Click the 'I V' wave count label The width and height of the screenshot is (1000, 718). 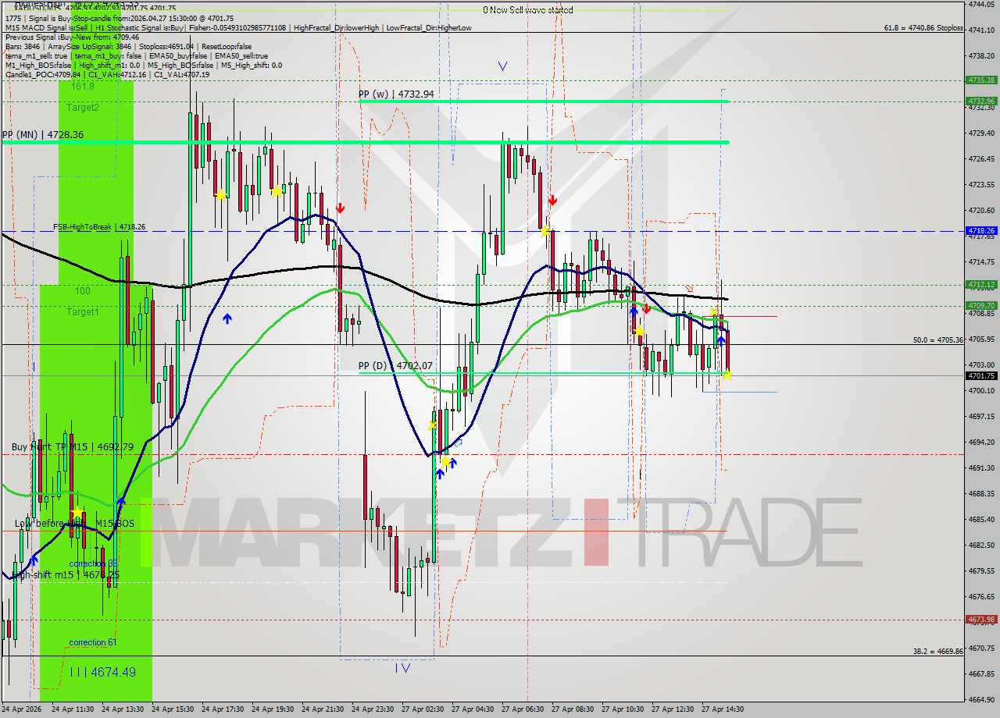[404, 669]
